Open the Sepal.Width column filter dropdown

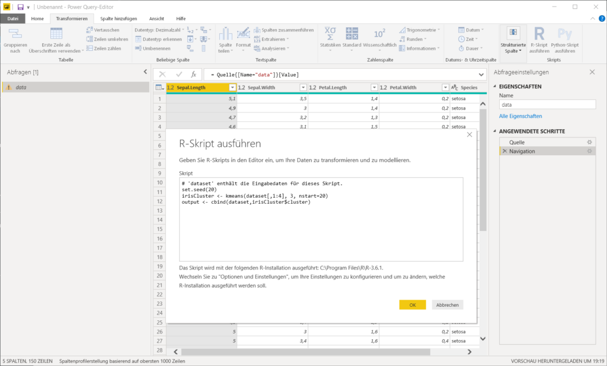tap(303, 88)
